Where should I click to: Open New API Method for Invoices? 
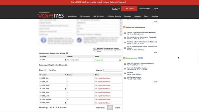click(x=137, y=68)
